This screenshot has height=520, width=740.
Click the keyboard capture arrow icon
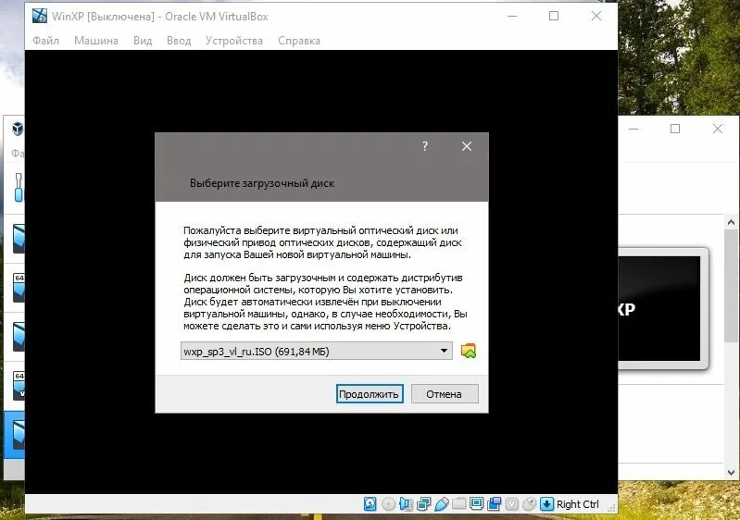(x=546, y=504)
